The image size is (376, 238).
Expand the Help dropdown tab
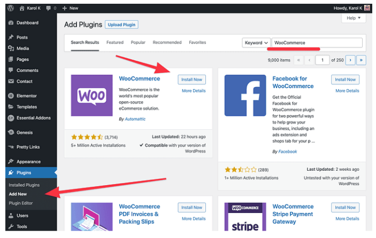click(x=354, y=18)
